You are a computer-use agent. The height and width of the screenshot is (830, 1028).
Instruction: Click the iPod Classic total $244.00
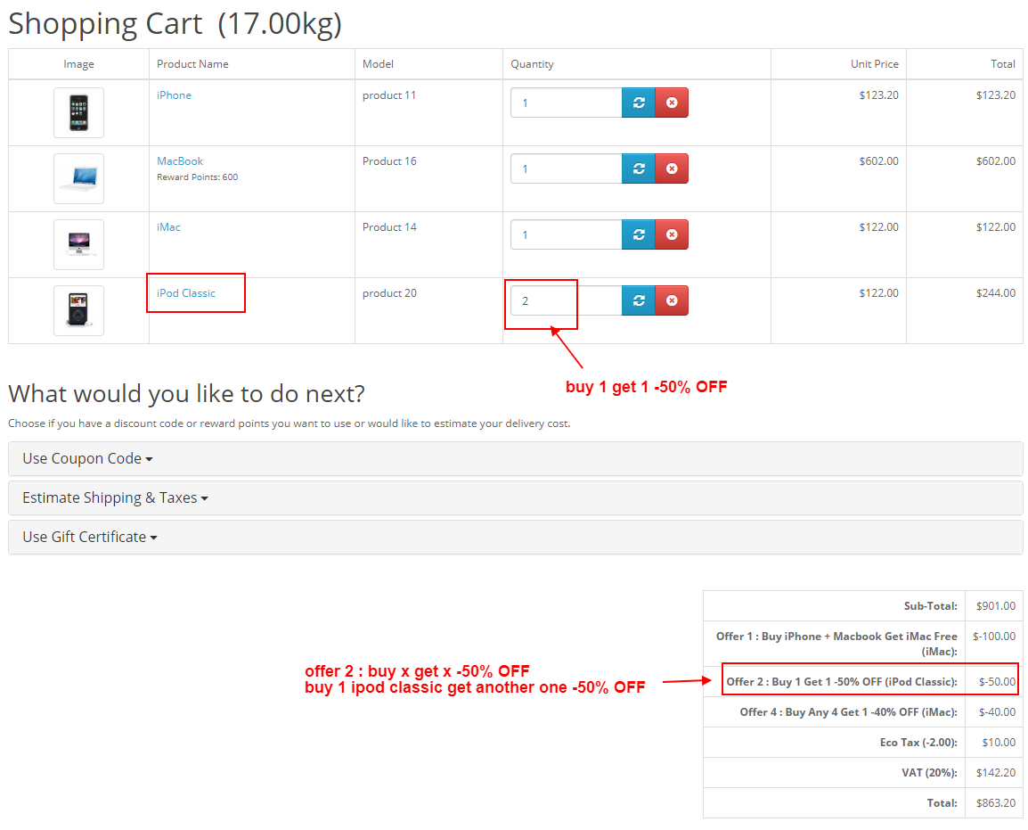click(x=995, y=293)
